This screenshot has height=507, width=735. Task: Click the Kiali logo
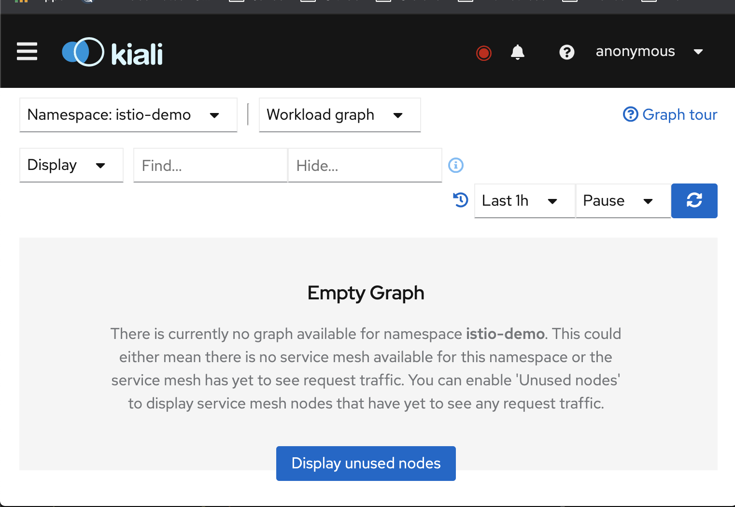pyautogui.click(x=113, y=52)
